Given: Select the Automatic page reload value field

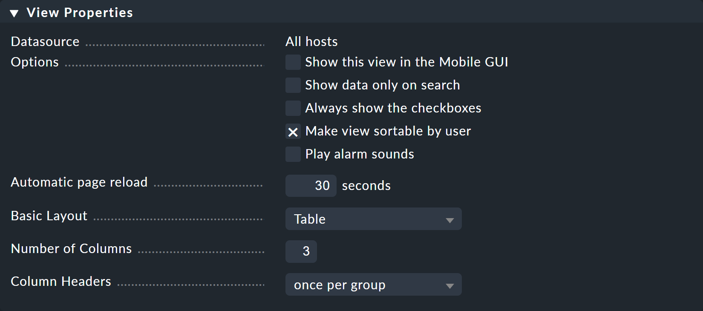Looking at the screenshot, I should click(x=311, y=186).
